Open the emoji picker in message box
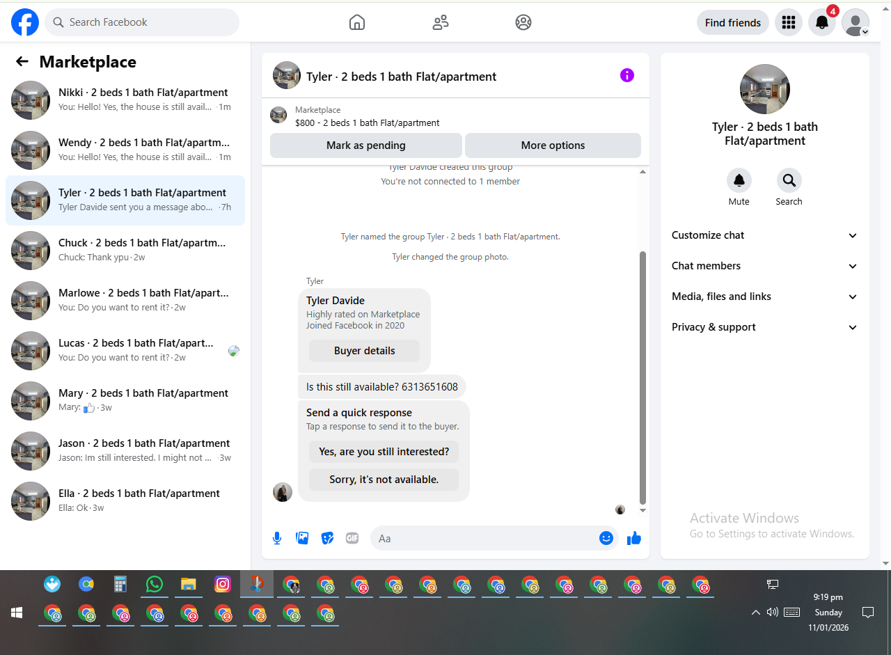Screen dimensions: 891x655 606,538
